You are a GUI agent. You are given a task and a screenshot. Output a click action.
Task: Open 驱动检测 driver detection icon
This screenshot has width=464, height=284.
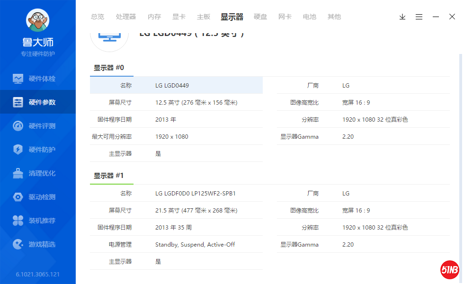[x=18, y=197]
